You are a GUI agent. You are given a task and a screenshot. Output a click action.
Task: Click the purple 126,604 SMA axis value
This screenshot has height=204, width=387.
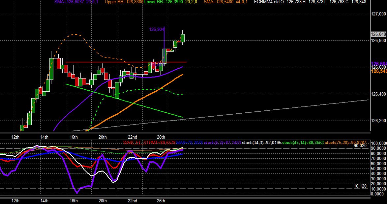pyautogui.click(x=379, y=63)
